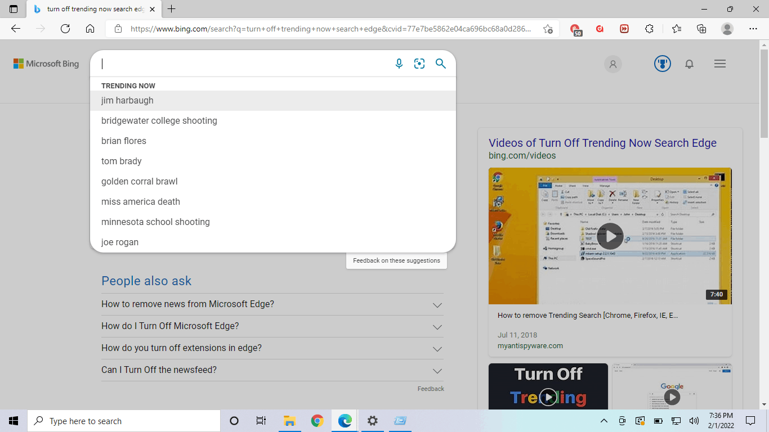769x432 pixels.
Task: Click the browser address bar URL
Action: (330, 29)
